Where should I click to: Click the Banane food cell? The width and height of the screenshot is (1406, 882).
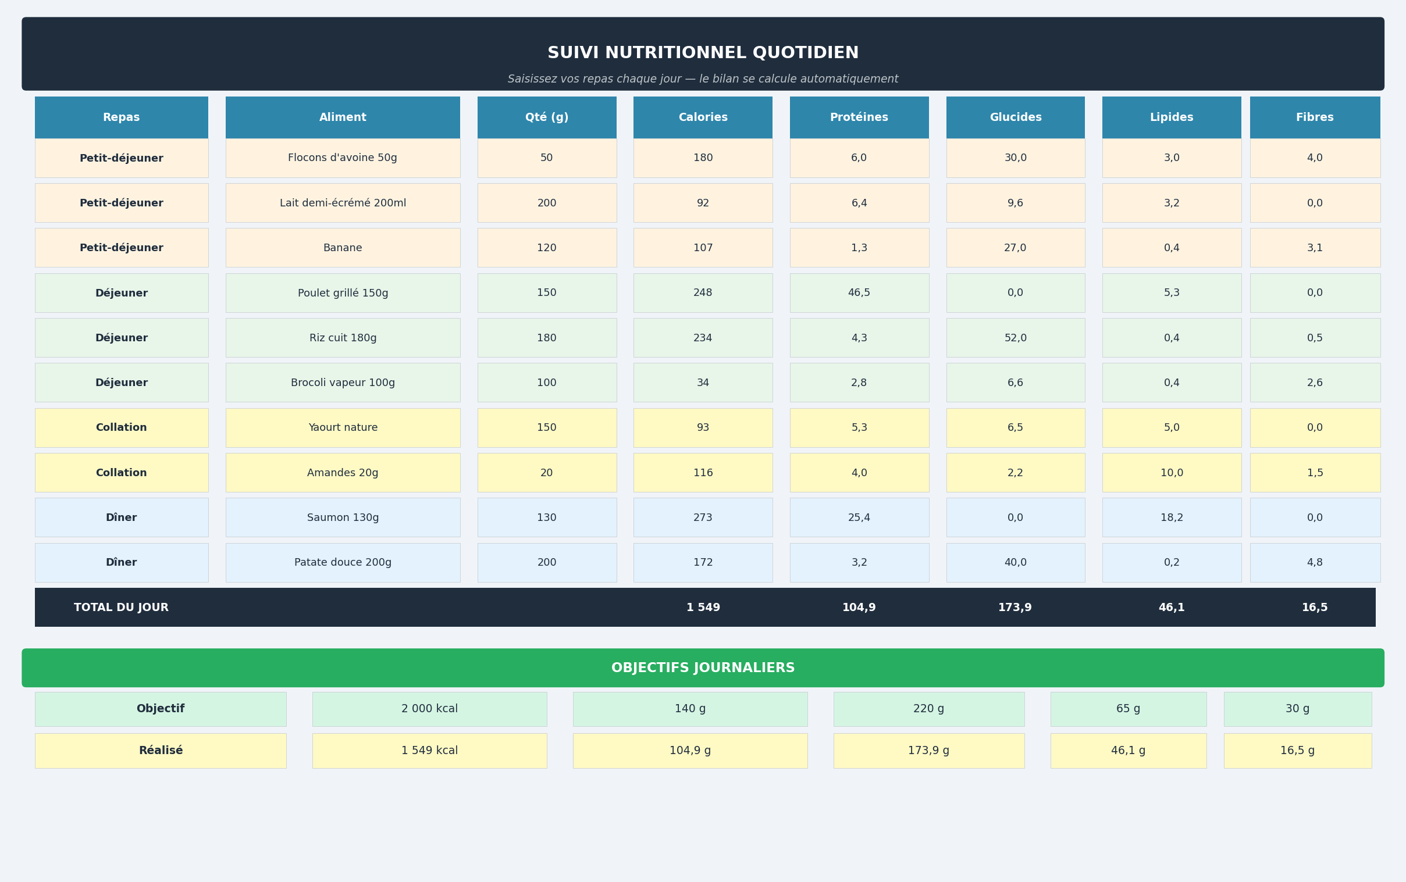[343, 248]
